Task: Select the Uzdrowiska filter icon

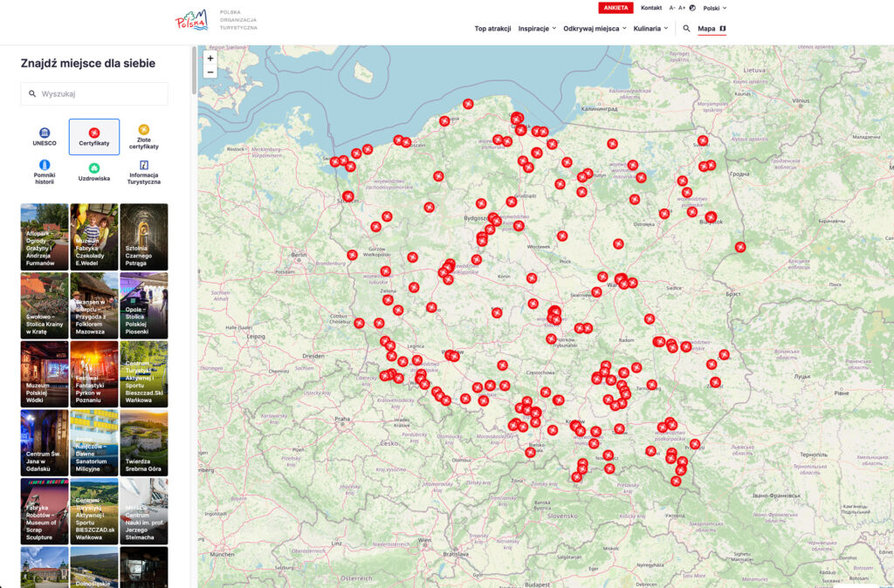Action: tap(94, 168)
